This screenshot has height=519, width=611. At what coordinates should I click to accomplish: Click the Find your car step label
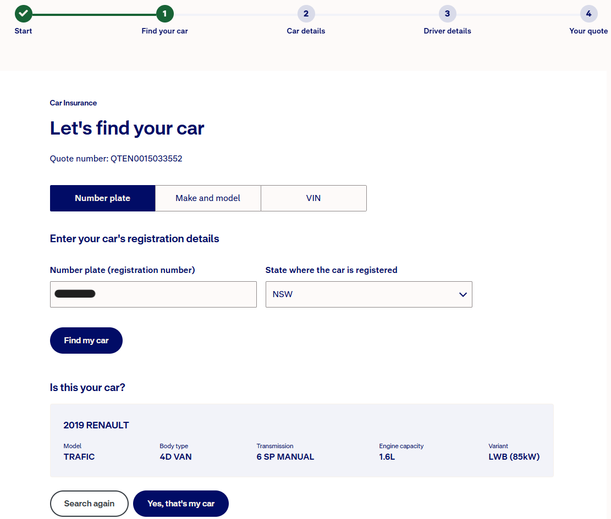[x=164, y=31]
